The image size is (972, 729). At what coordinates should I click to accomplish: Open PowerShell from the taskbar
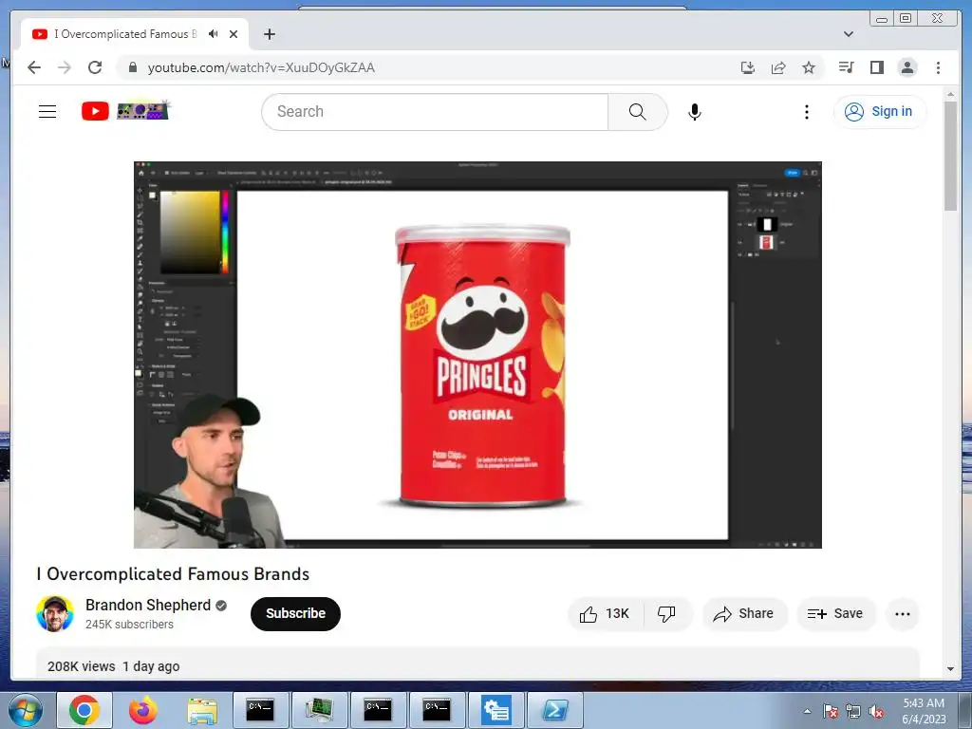click(555, 710)
